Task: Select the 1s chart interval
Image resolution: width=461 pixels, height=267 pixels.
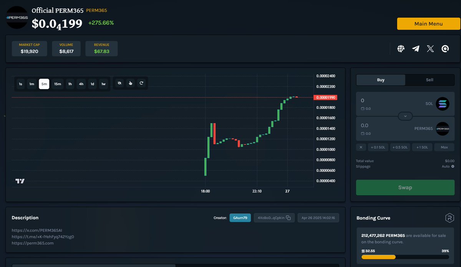Action: click(20, 84)
